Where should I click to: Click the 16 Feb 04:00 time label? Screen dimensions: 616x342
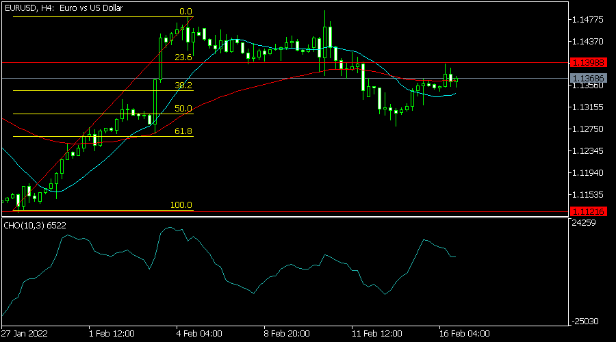click(x=464, y=334)
